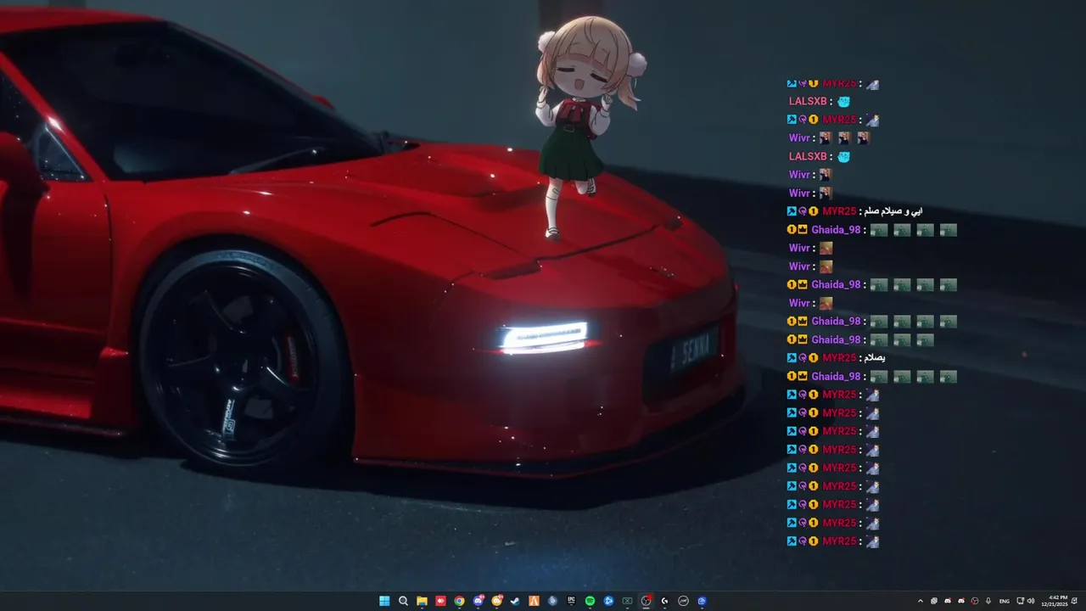Open the Xbox Game Bar taskbar icon
Viewport: 1086px width, 611px height.
pyautogui.click(x=627, y=601)
